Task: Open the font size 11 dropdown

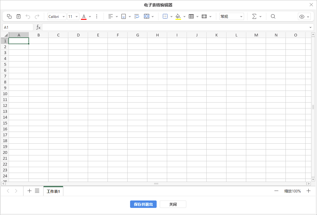Action: (x=73, y=16)
